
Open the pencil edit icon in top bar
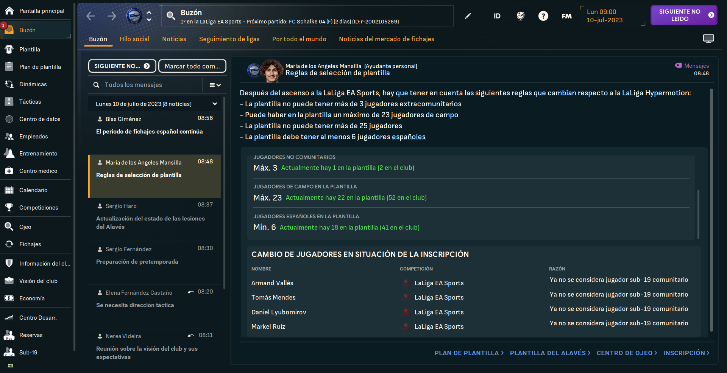tap(468, 16)
